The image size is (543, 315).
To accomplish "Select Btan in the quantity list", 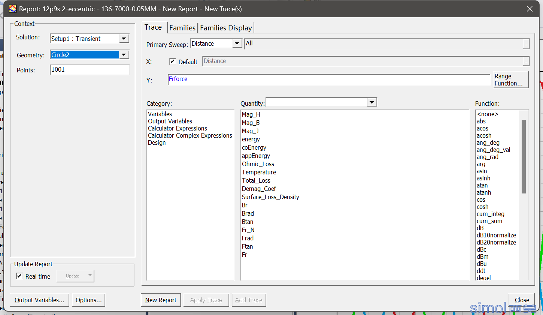I will tap(248, 222).
